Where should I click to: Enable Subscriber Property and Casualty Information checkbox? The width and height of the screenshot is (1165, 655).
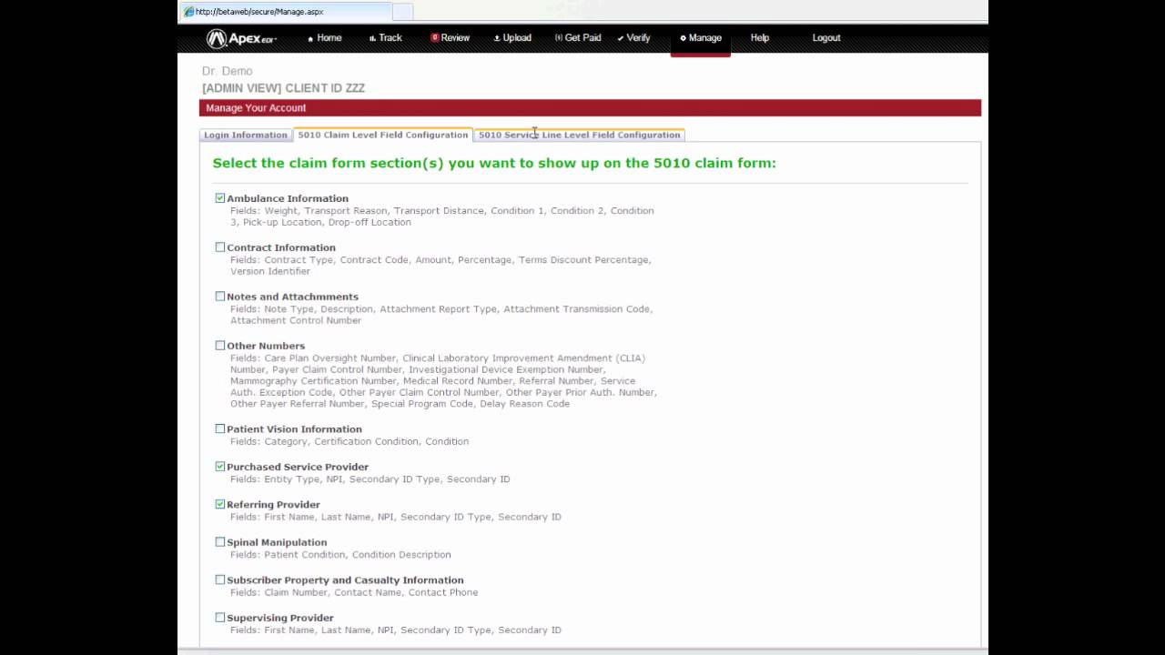coord(220,579)
